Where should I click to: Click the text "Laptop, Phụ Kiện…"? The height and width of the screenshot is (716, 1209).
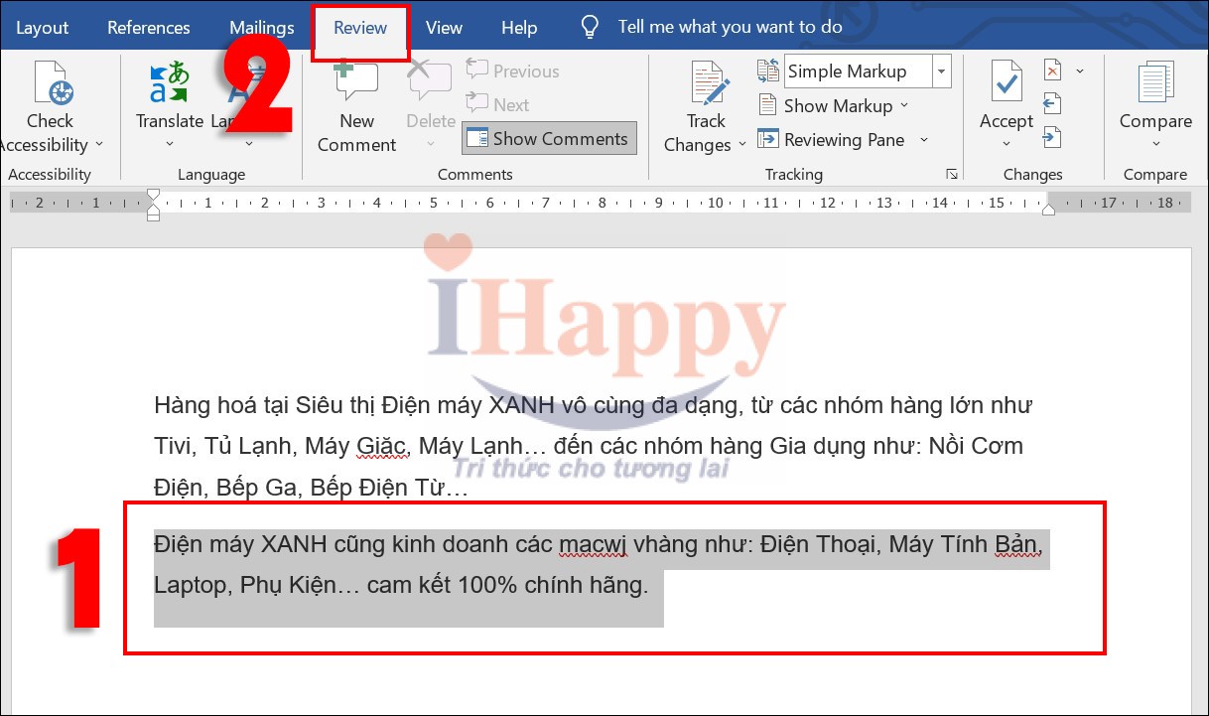[x=257, y=585]
